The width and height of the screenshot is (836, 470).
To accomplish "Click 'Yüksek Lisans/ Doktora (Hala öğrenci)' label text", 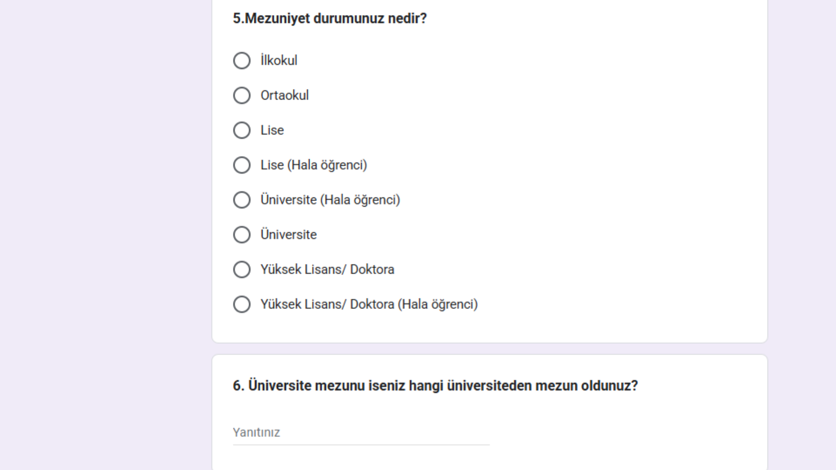I will tap(369, 304).
